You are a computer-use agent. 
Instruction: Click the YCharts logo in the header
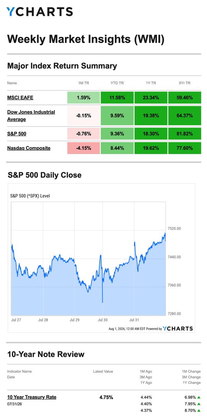point(39,12)
